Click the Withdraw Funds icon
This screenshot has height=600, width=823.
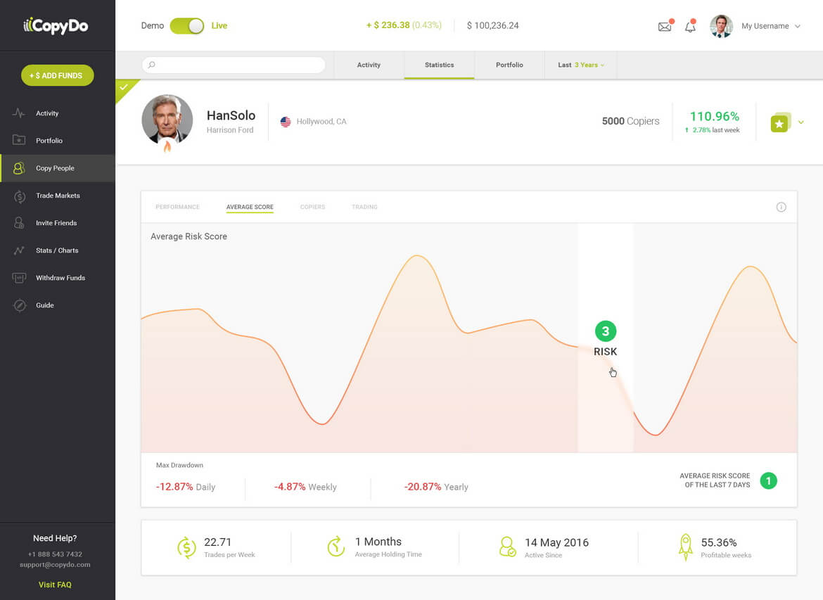coord(19,278)
